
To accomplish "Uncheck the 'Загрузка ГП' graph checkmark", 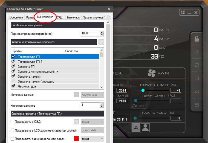I will (13, 66).
